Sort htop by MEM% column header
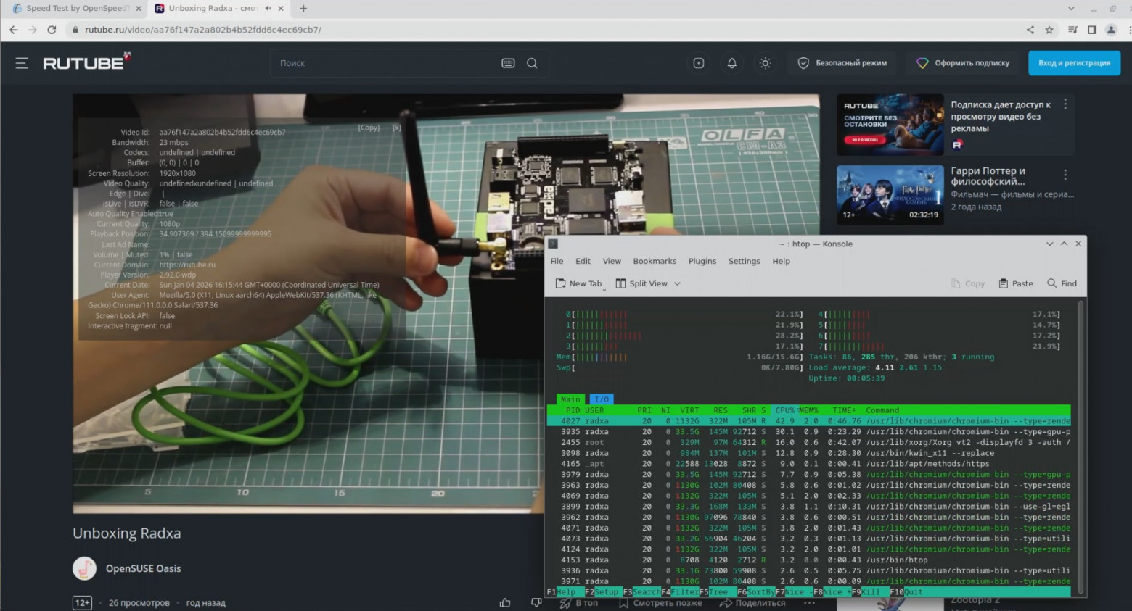The height and width of the screenshot is (611, 1132). pyautogui.click(x=808, y=410)
